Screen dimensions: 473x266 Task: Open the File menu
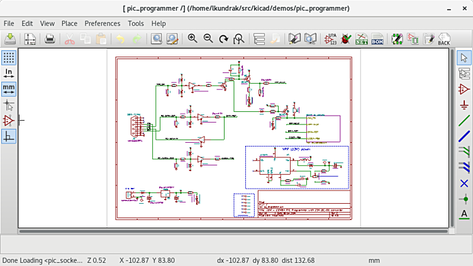9,23
